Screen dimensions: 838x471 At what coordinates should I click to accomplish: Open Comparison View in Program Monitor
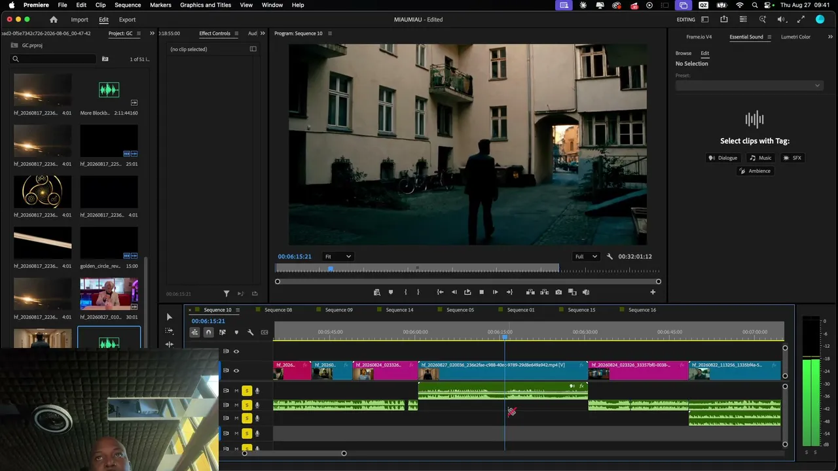pyautogui.click(x=572, y=292)
